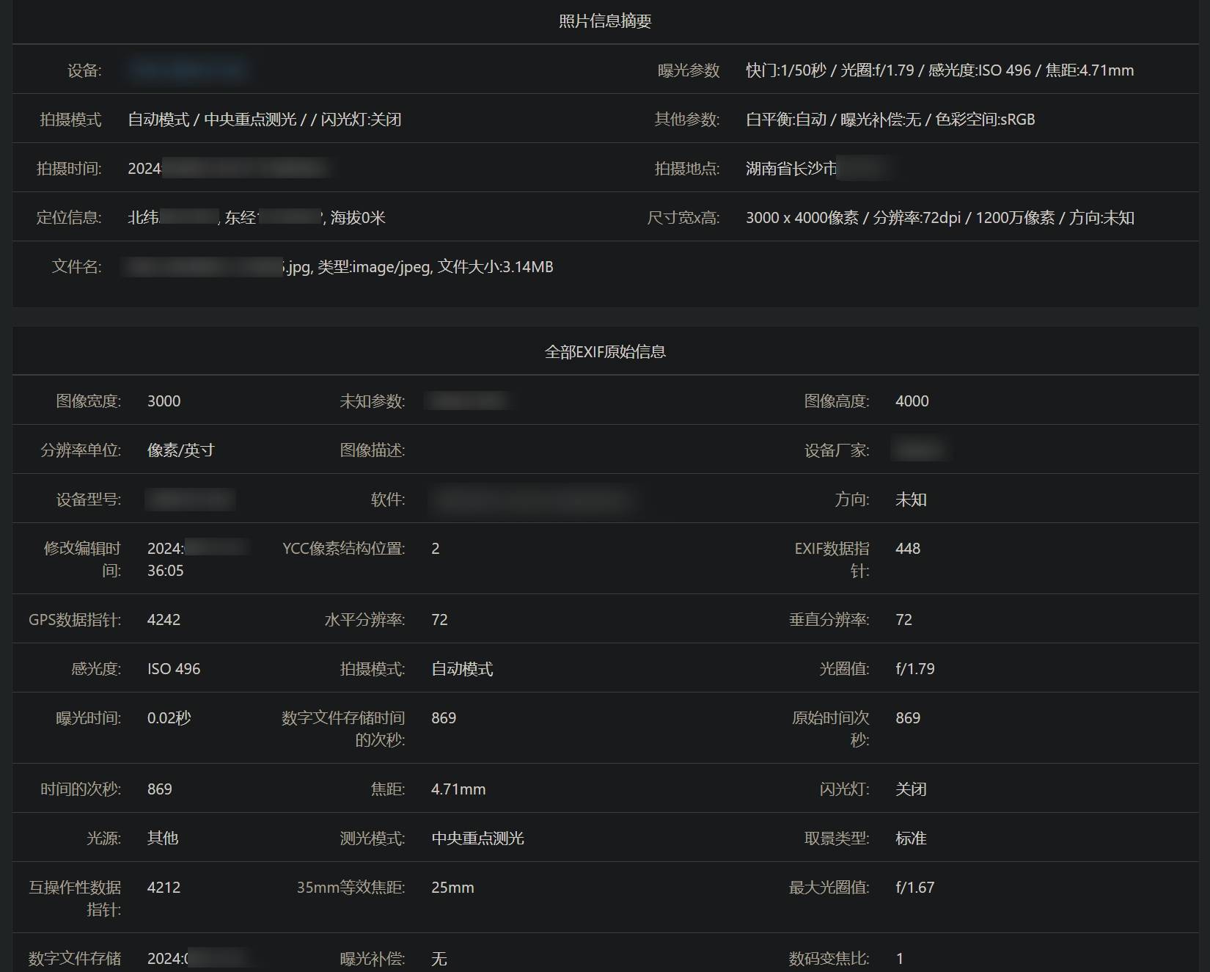This screenshot has height=972, width=1210.
Task: Select the 湖南省长沙市 location text
Action: pos(791,169)
